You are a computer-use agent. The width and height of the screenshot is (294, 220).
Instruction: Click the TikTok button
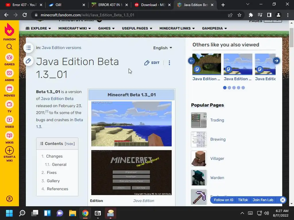click(x=243, y=200)
